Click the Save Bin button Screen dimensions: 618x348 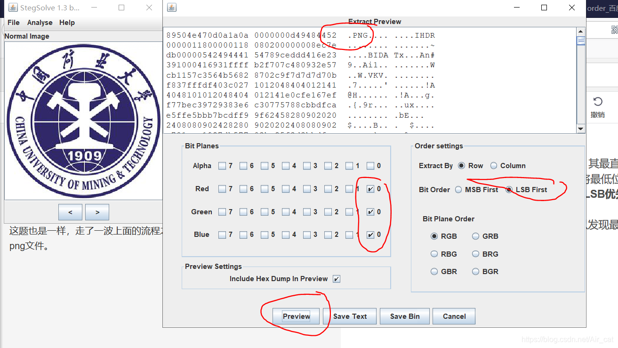pos(405,316)
